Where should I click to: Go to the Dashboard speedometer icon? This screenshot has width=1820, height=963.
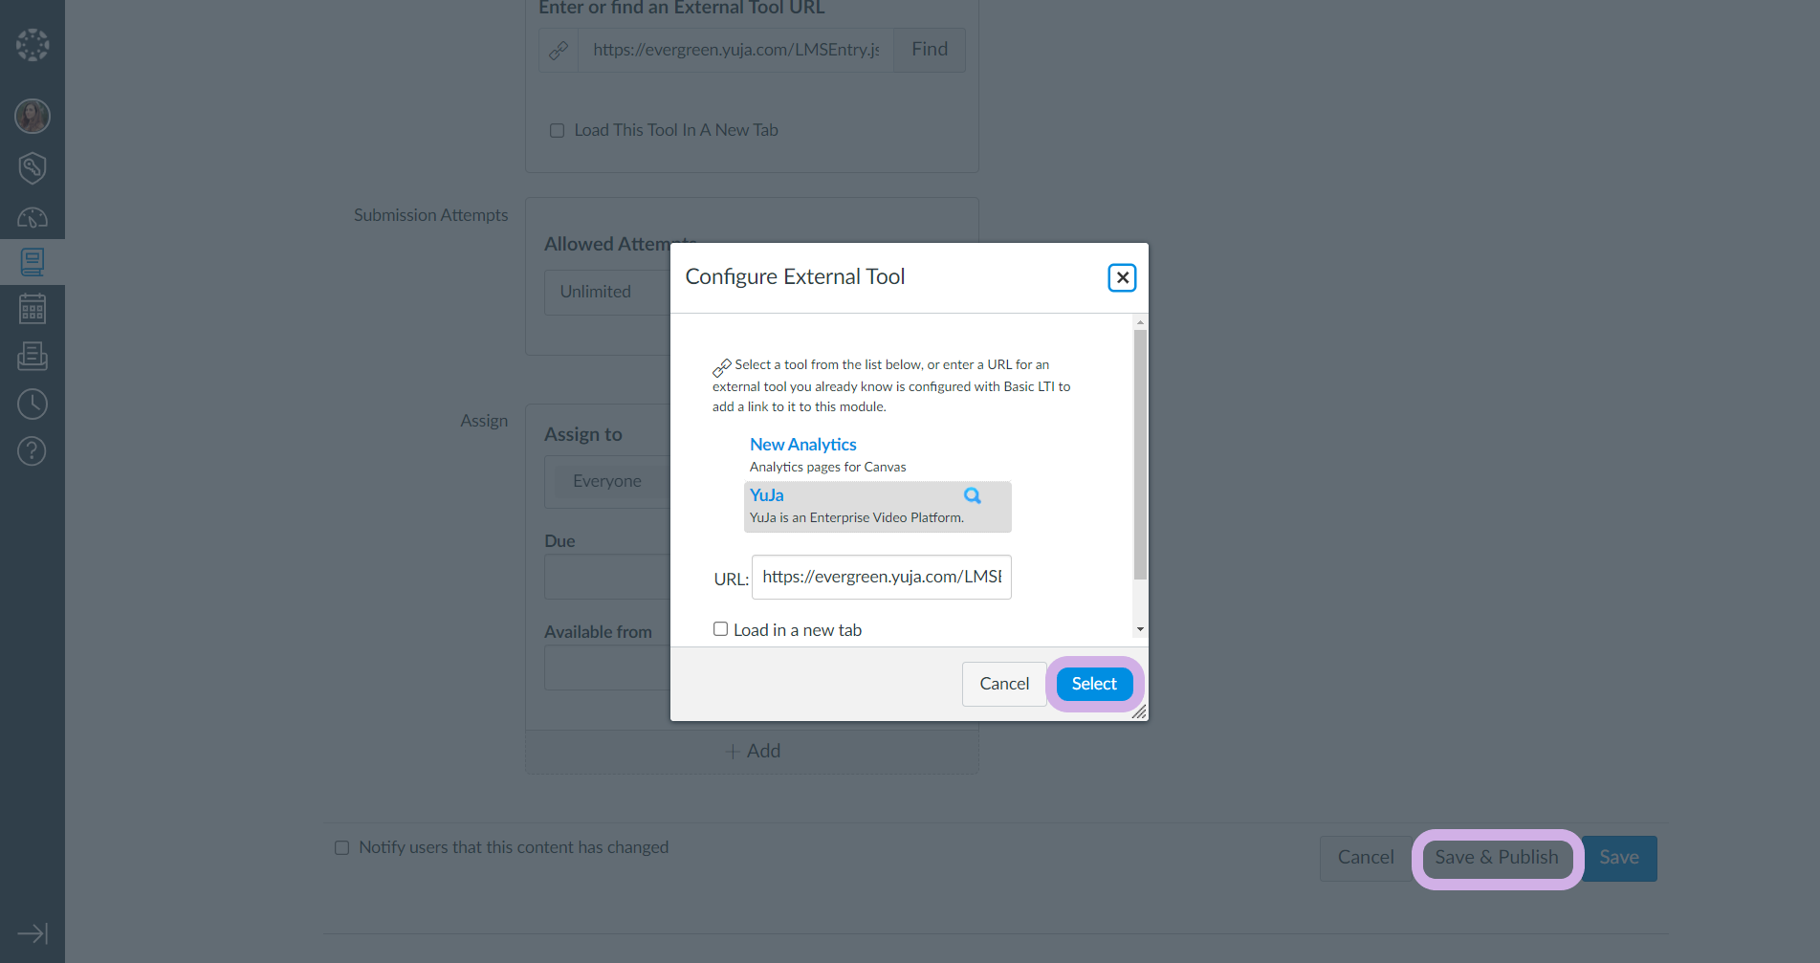point(33,218)
